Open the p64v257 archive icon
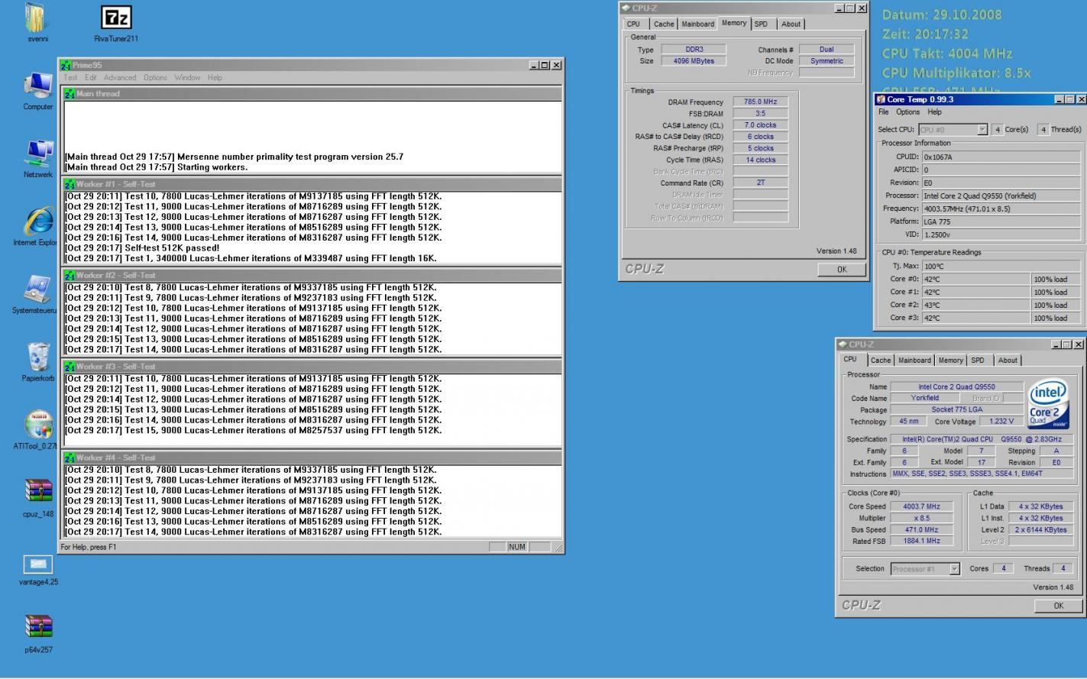Image resolution: width=1087 pixels, height=679 pixels. (37, 628)
